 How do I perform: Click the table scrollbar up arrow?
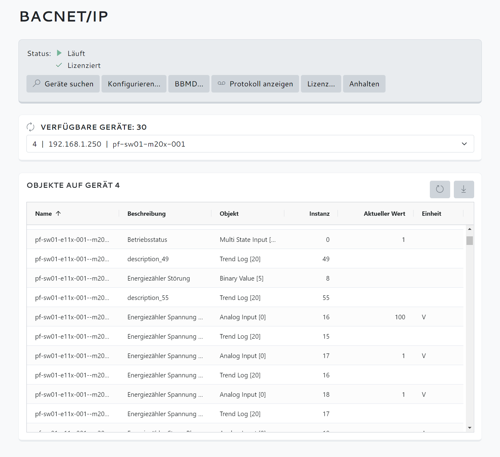coord(470,229)
